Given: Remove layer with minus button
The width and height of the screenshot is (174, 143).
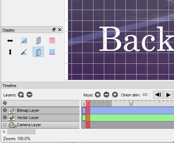Looking at the screenshot, I should click(29, 95).
